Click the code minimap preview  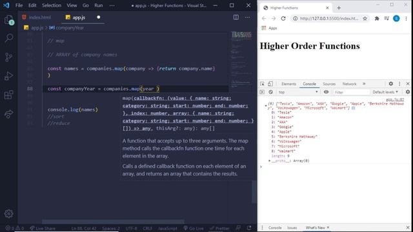click(241, 61)
